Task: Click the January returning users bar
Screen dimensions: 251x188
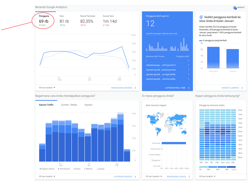Action: click(232, 59)
